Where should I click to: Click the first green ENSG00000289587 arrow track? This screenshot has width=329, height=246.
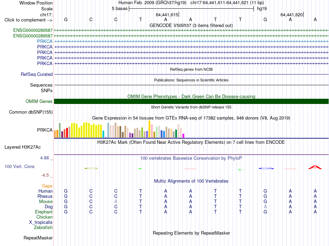point(191,30)
